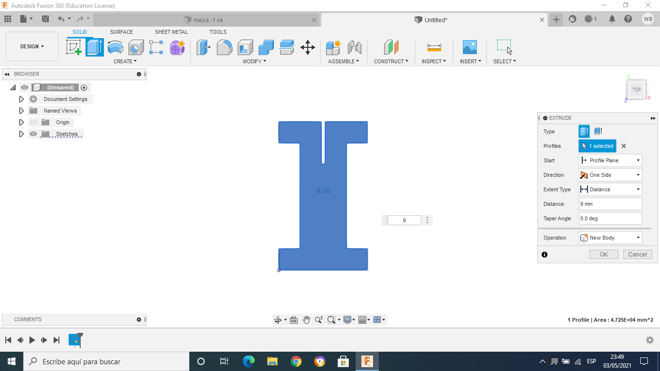Open the data panel grid icon
Viewport: 660px width, 371px height.
(8, 19)
